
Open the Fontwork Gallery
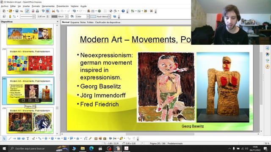[96, 138]
